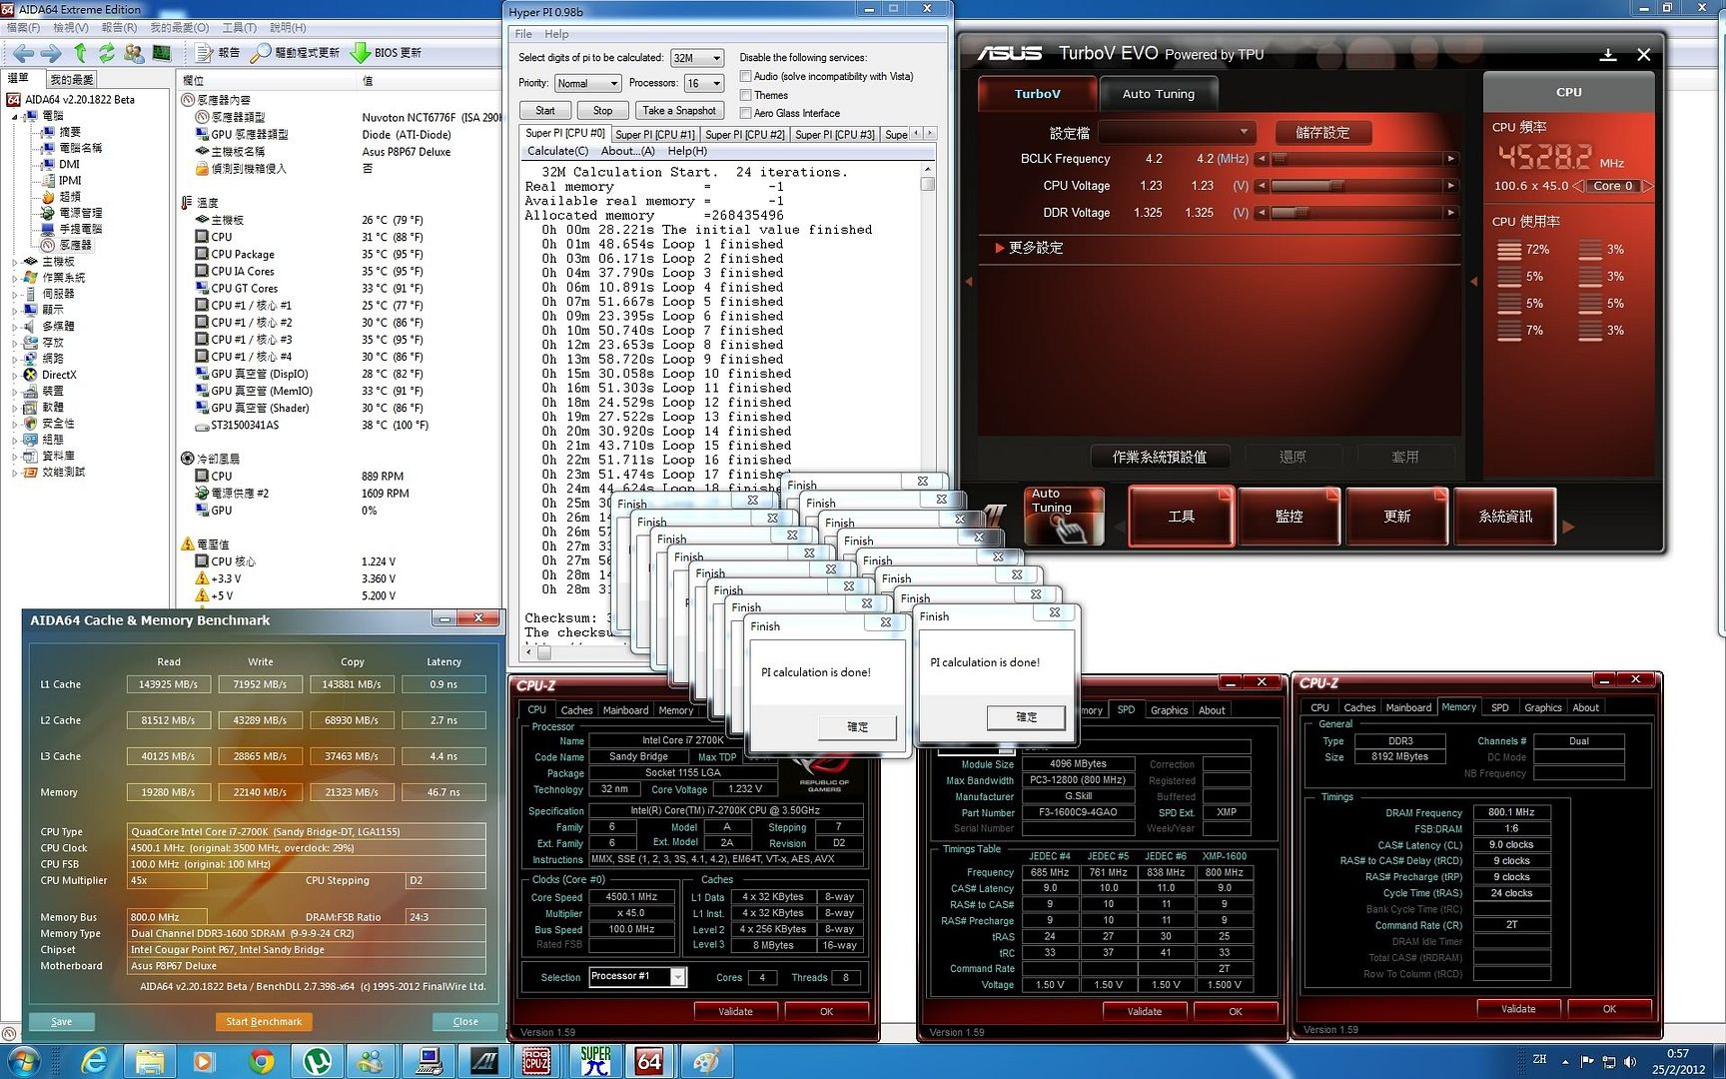Click AIDA64 refresh icon
This screenshot has height=1079, width=1726.
pos(106,53)
